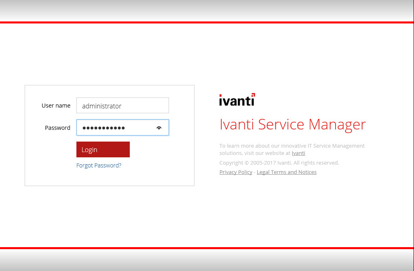
Task: Open Legal Terms and Notices link
Action: [287, 172]
